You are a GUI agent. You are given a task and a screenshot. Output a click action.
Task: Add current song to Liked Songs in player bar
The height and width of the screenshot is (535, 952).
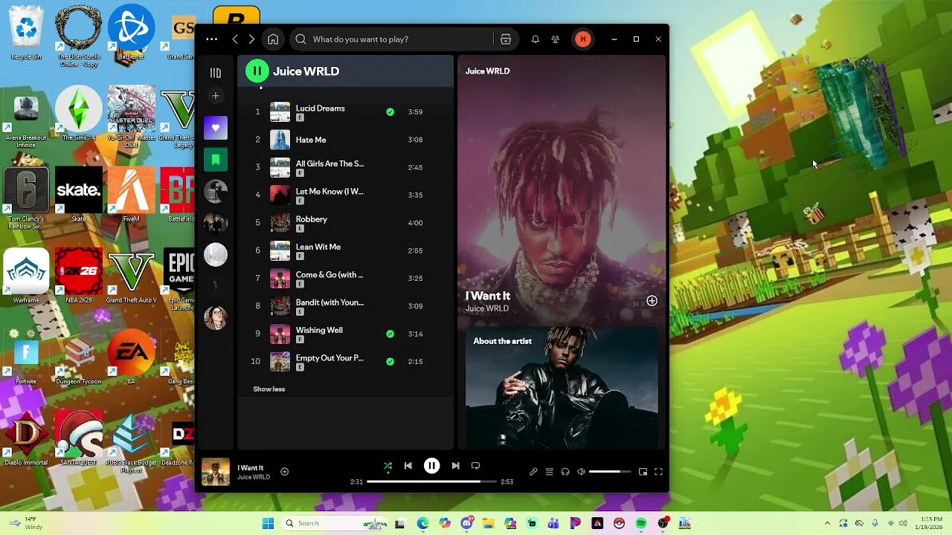click(x=284, y=471)
